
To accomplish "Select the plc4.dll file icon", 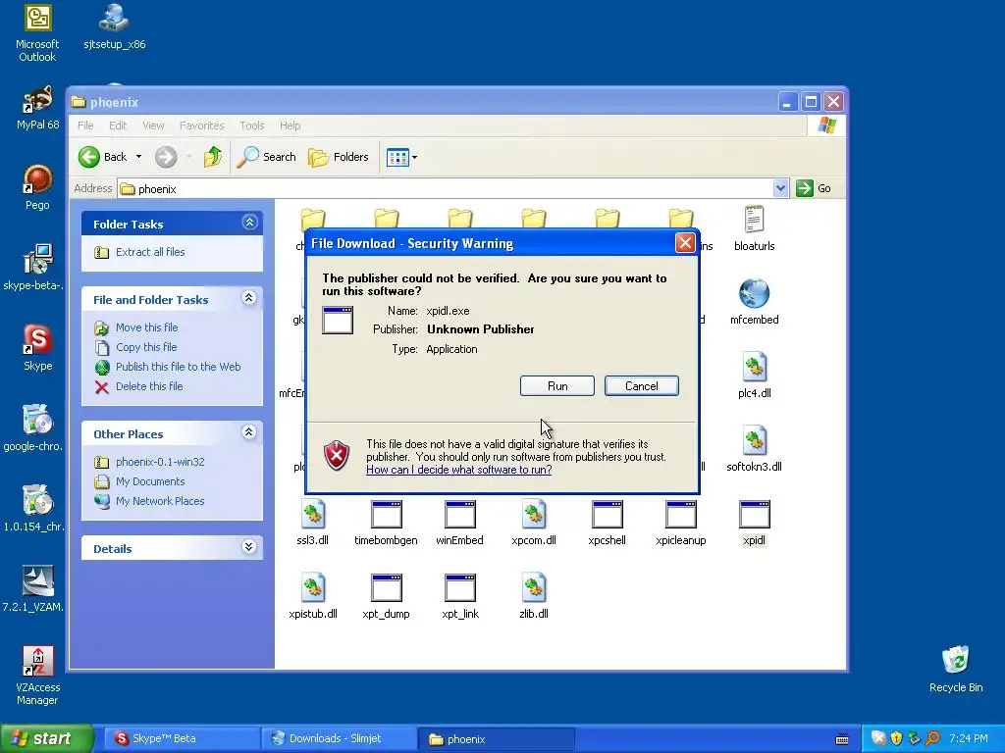I will (x=755, y=376).
